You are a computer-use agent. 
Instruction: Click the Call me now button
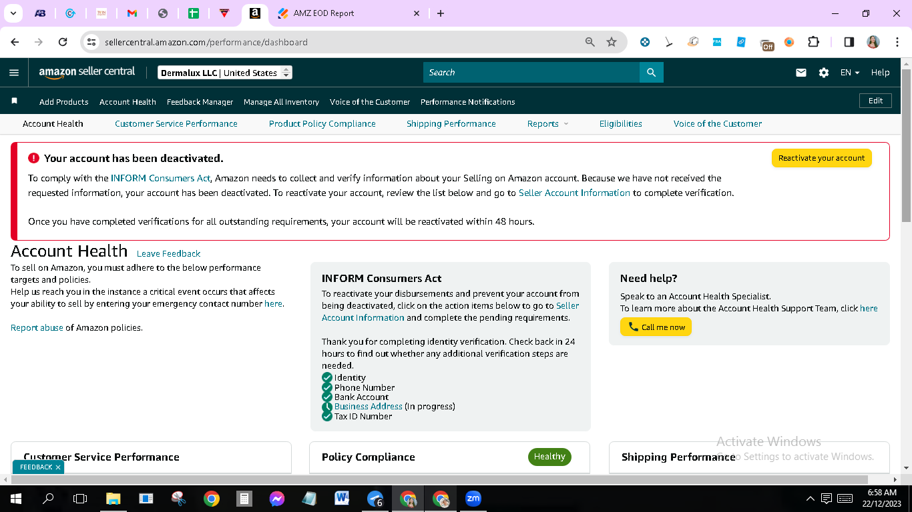[x=656, y=327]
